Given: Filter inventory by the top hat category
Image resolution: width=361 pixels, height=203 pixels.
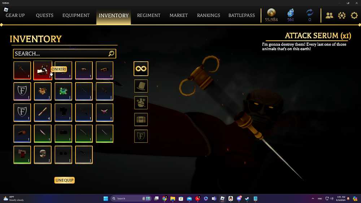Looking at the screenshot, I should coord(141,86).
